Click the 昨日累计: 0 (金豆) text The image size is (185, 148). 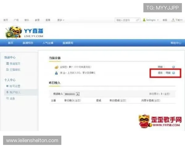(x=159, y=94)
